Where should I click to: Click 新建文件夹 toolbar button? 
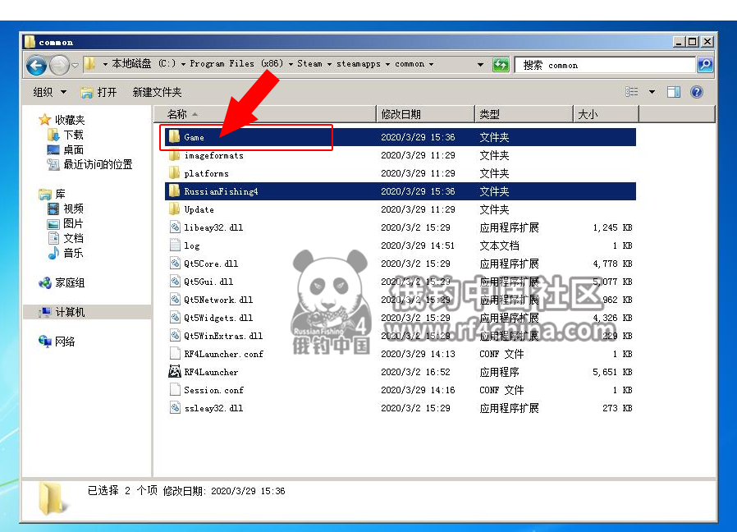(157, 92)
